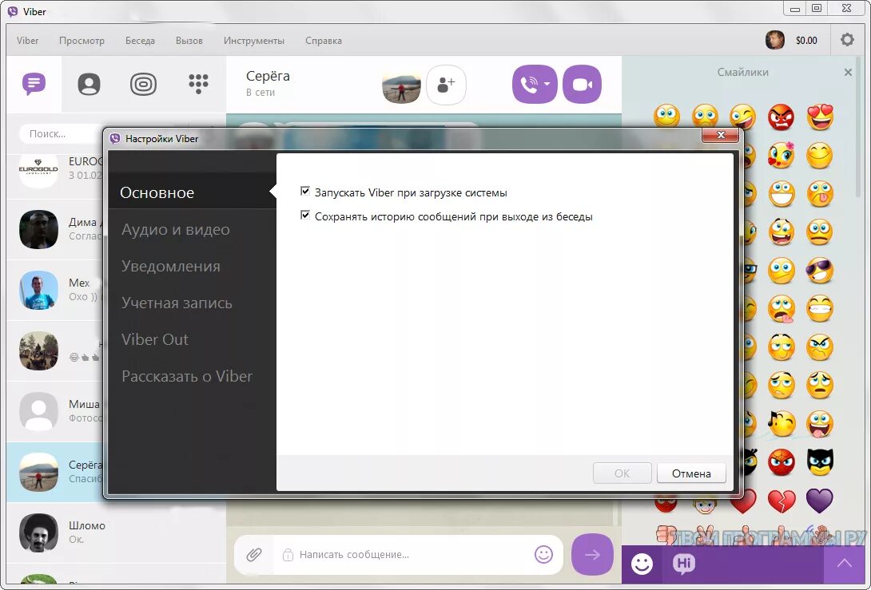871x590 pixels.
Task: Open the Mex conversation
Action: point(55,290)
